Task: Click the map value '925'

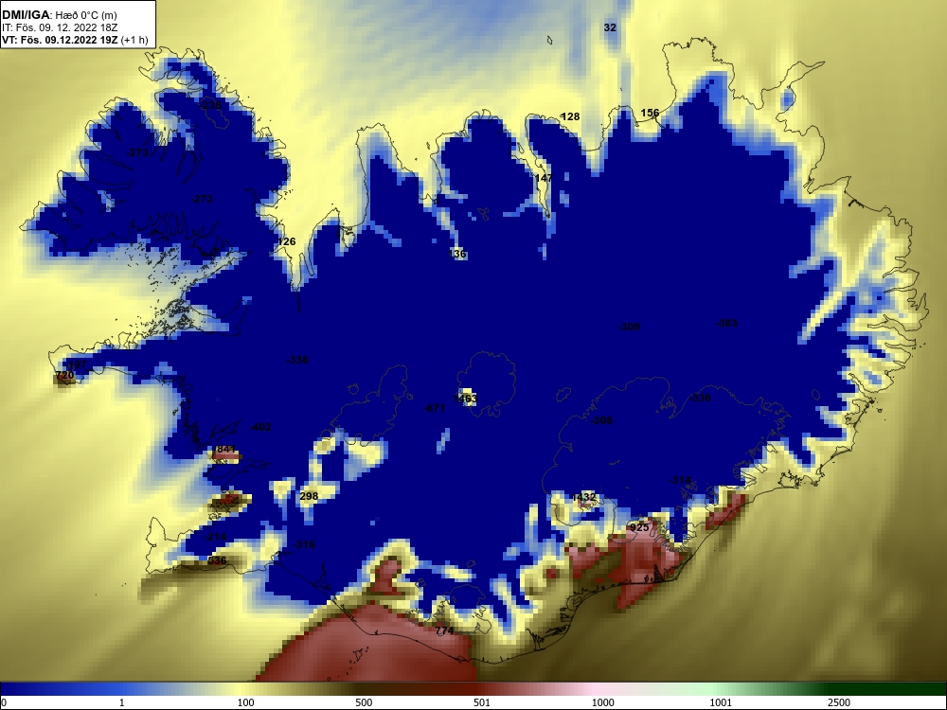Action: pyautogui.click(x=639, y=527)
